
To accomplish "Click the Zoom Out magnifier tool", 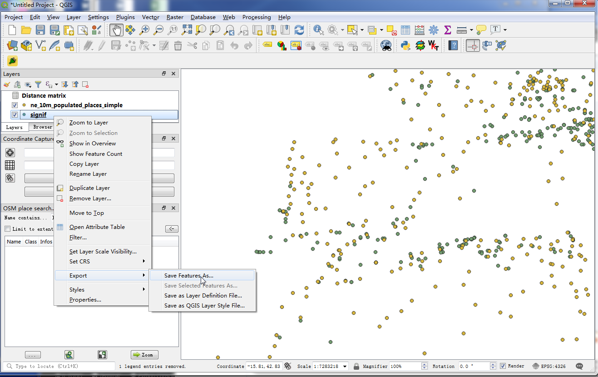I will [x=158, y=30].
